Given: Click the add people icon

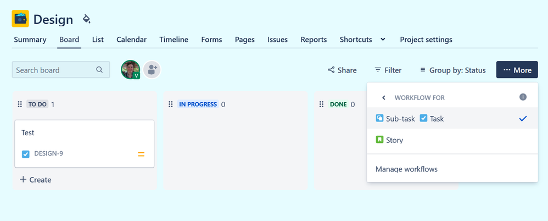Looking at the screenshot, I should pos(152,70).
